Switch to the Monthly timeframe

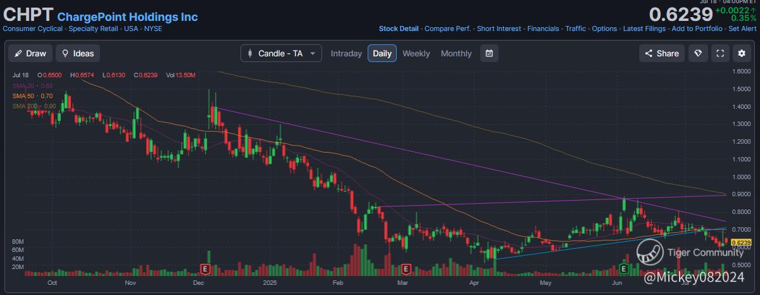[x=456, y=53]
